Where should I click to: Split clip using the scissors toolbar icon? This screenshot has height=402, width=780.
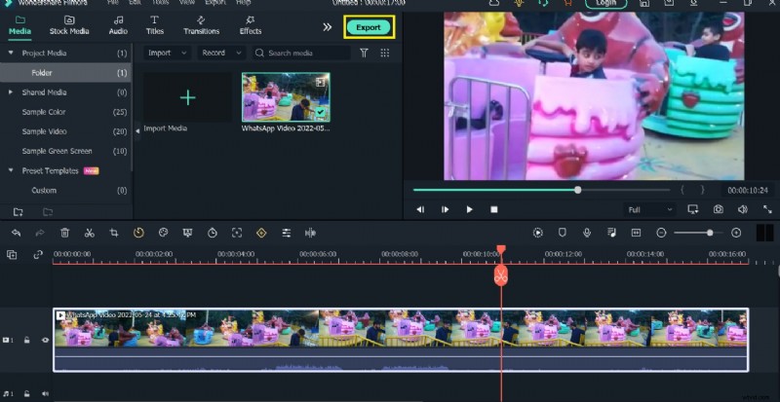[x=90, y=233]
